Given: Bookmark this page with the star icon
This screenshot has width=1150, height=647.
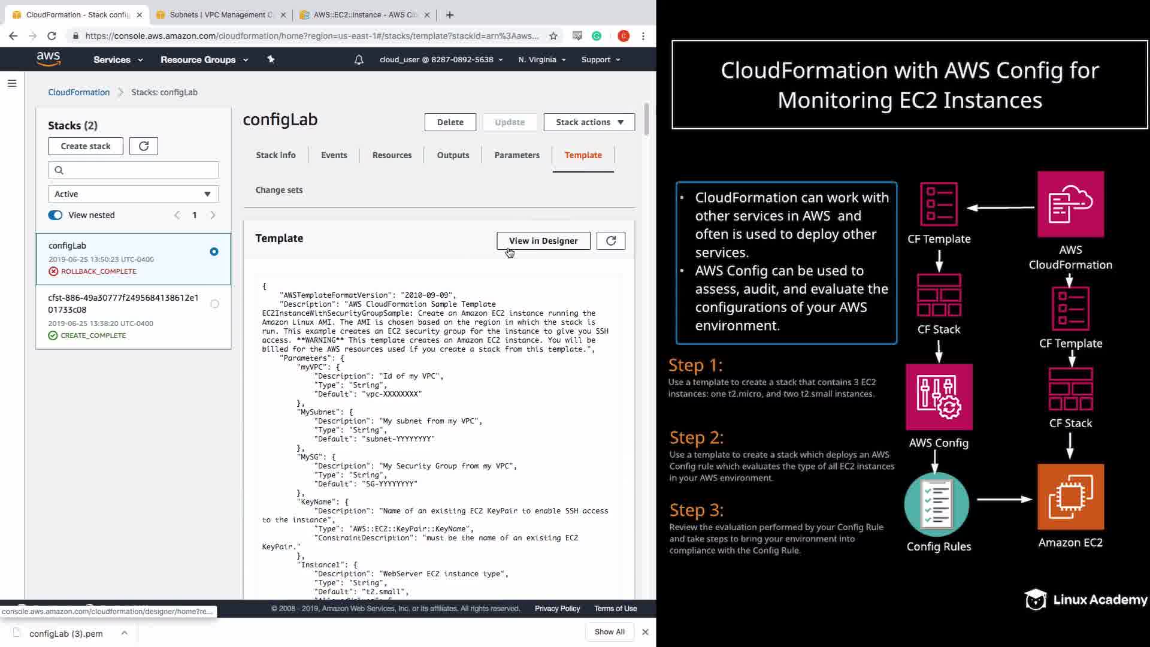Looking at the screenshot, I should [x=553, y=36].
